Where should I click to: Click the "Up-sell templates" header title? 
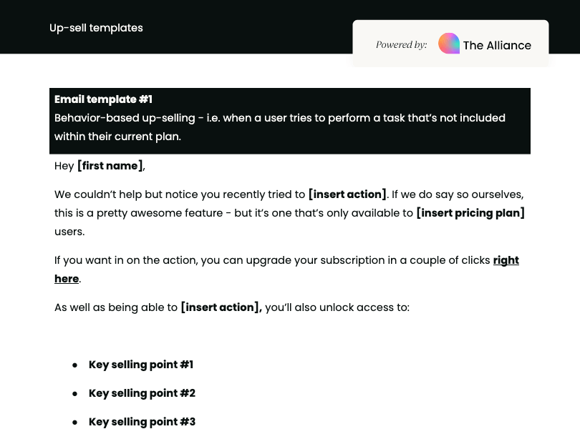(96, 28)
